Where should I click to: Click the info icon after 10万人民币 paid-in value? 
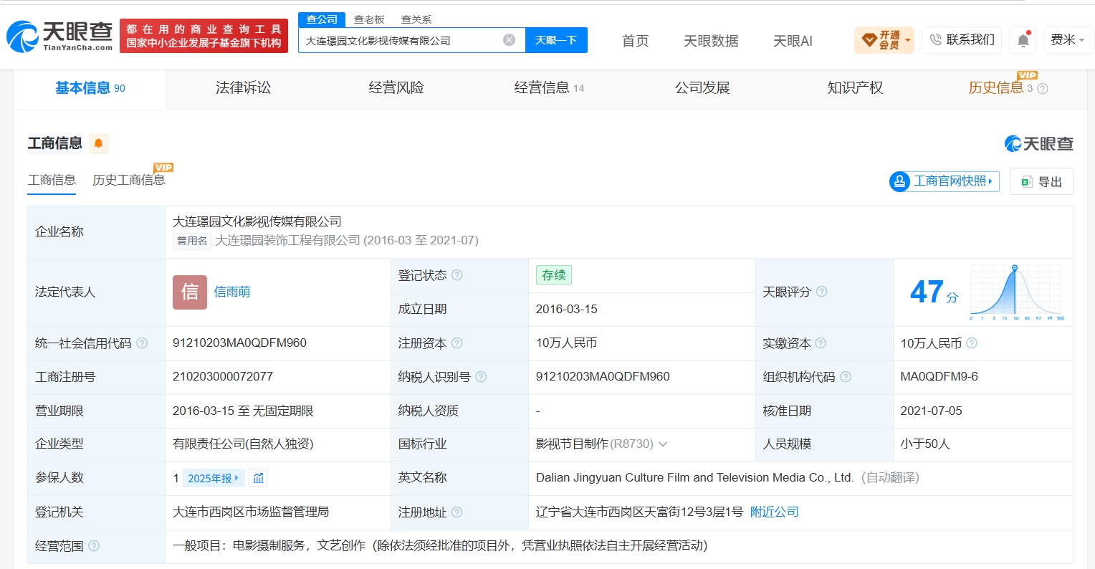[x=972, y=343]
